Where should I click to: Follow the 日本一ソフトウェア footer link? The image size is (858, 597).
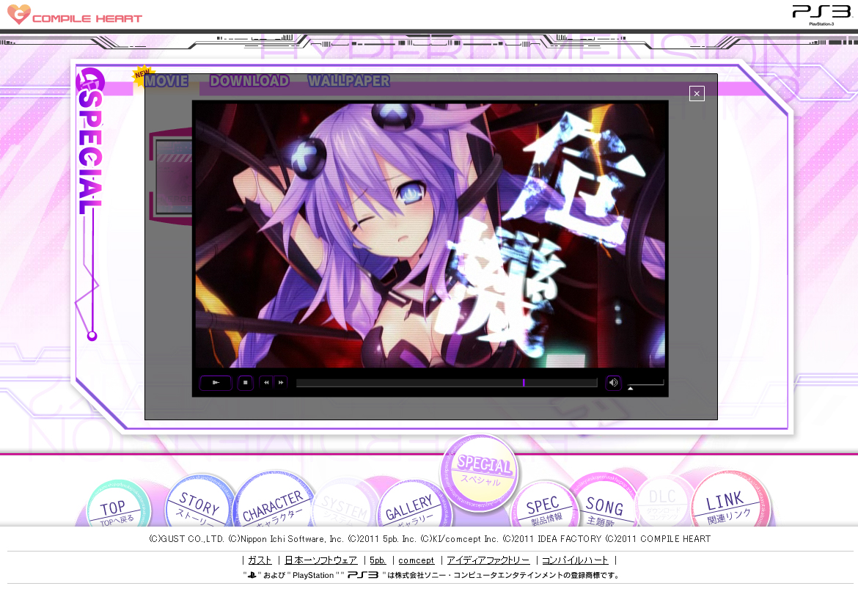(x=321, y=560)
